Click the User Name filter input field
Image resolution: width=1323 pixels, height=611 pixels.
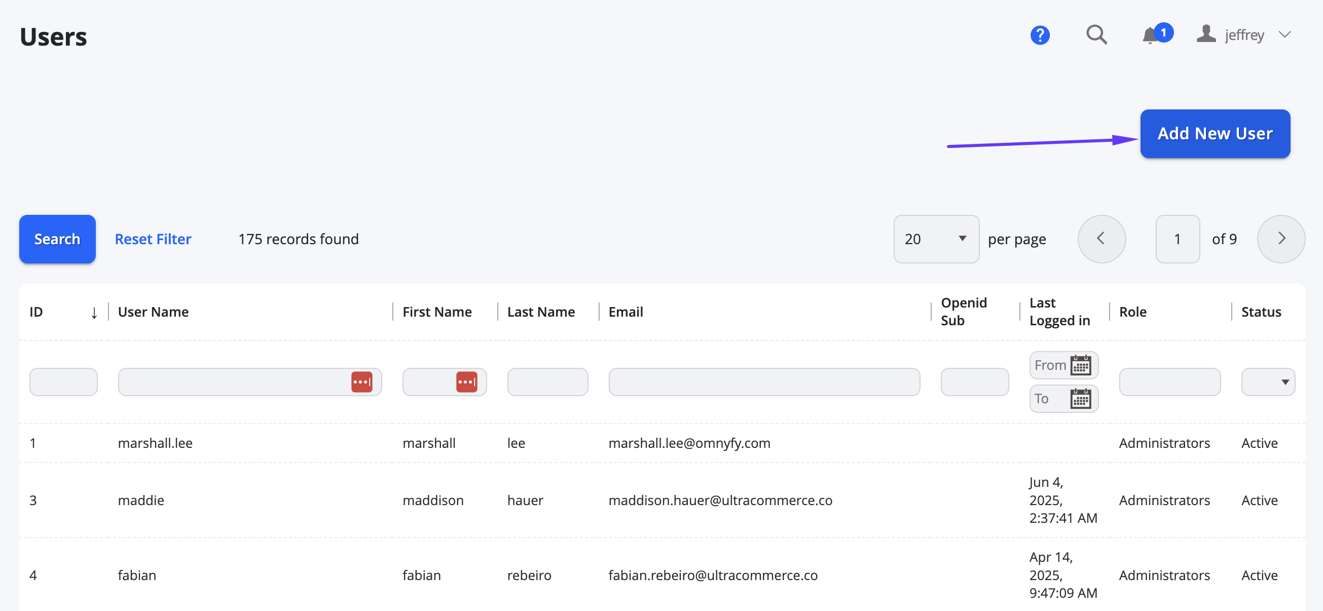click(249, 381)
